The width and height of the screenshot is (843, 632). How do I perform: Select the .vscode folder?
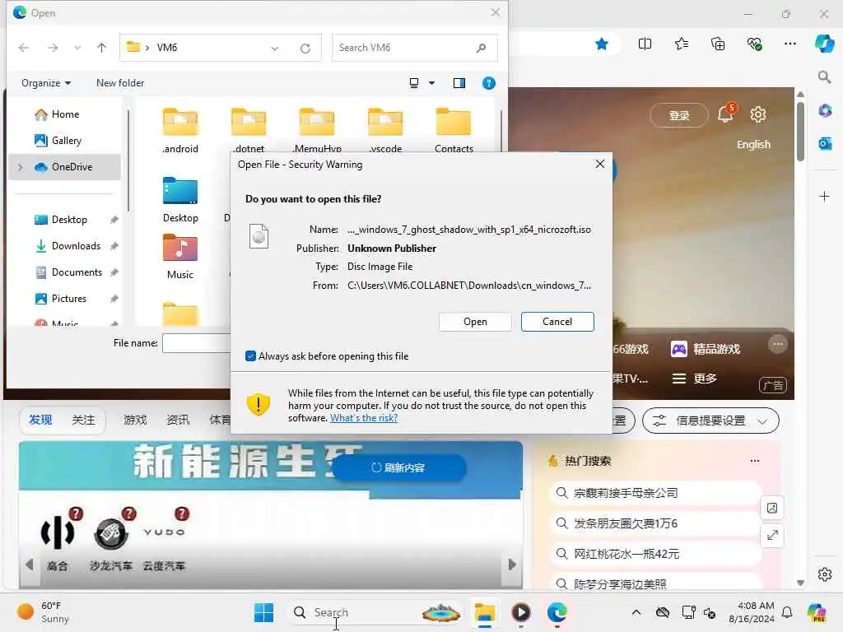(385, 129)
